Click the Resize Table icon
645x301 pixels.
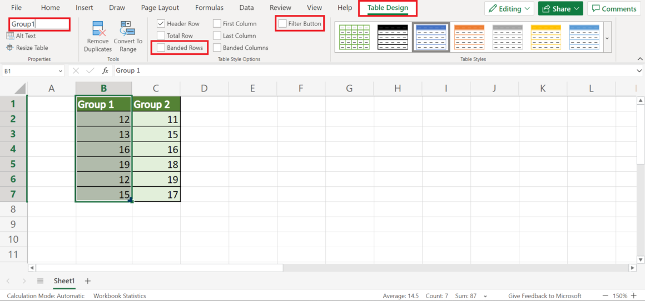(10, 48)
